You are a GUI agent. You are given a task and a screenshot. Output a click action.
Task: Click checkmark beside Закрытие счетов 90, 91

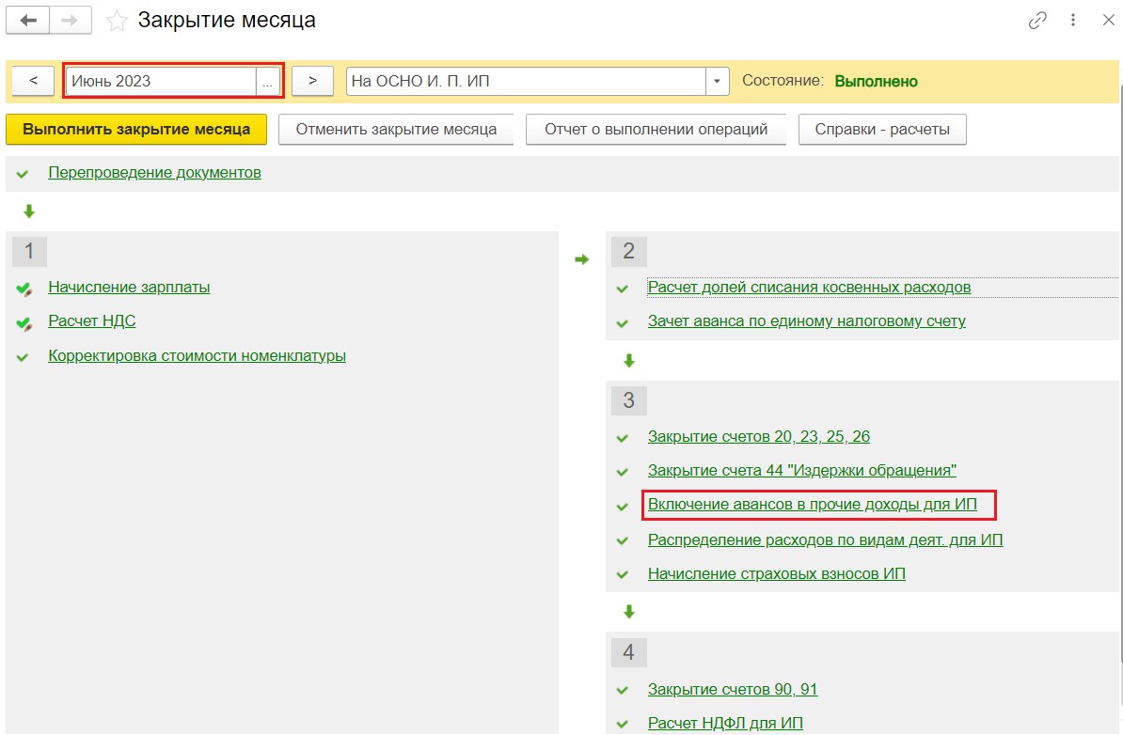pos(623,691)
